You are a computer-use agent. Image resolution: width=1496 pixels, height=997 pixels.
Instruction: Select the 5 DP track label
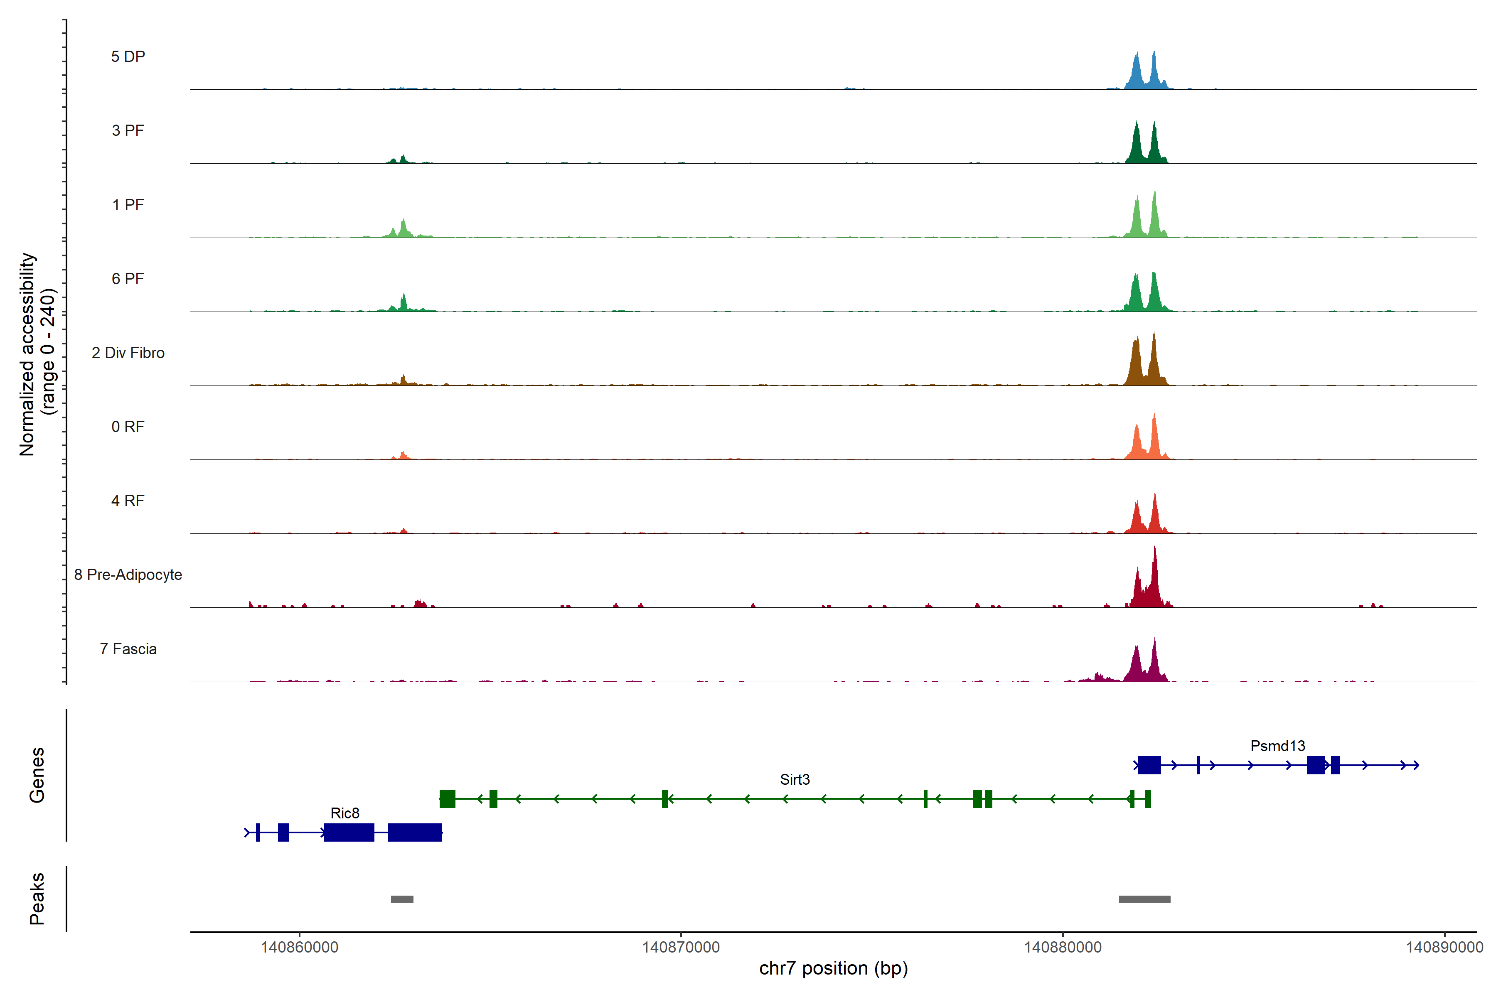click(128, 56)
